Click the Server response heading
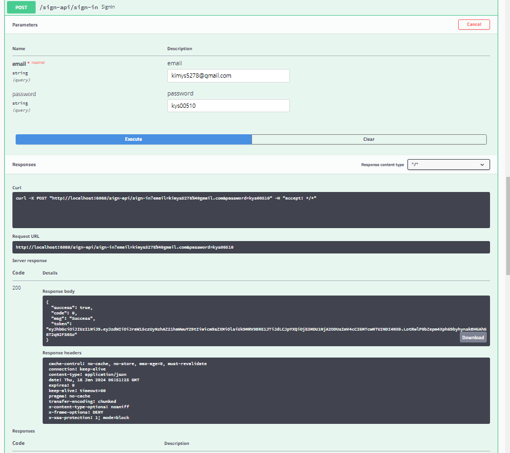The image size is (510, 453). pyautogui.click(x=30, y=260)
